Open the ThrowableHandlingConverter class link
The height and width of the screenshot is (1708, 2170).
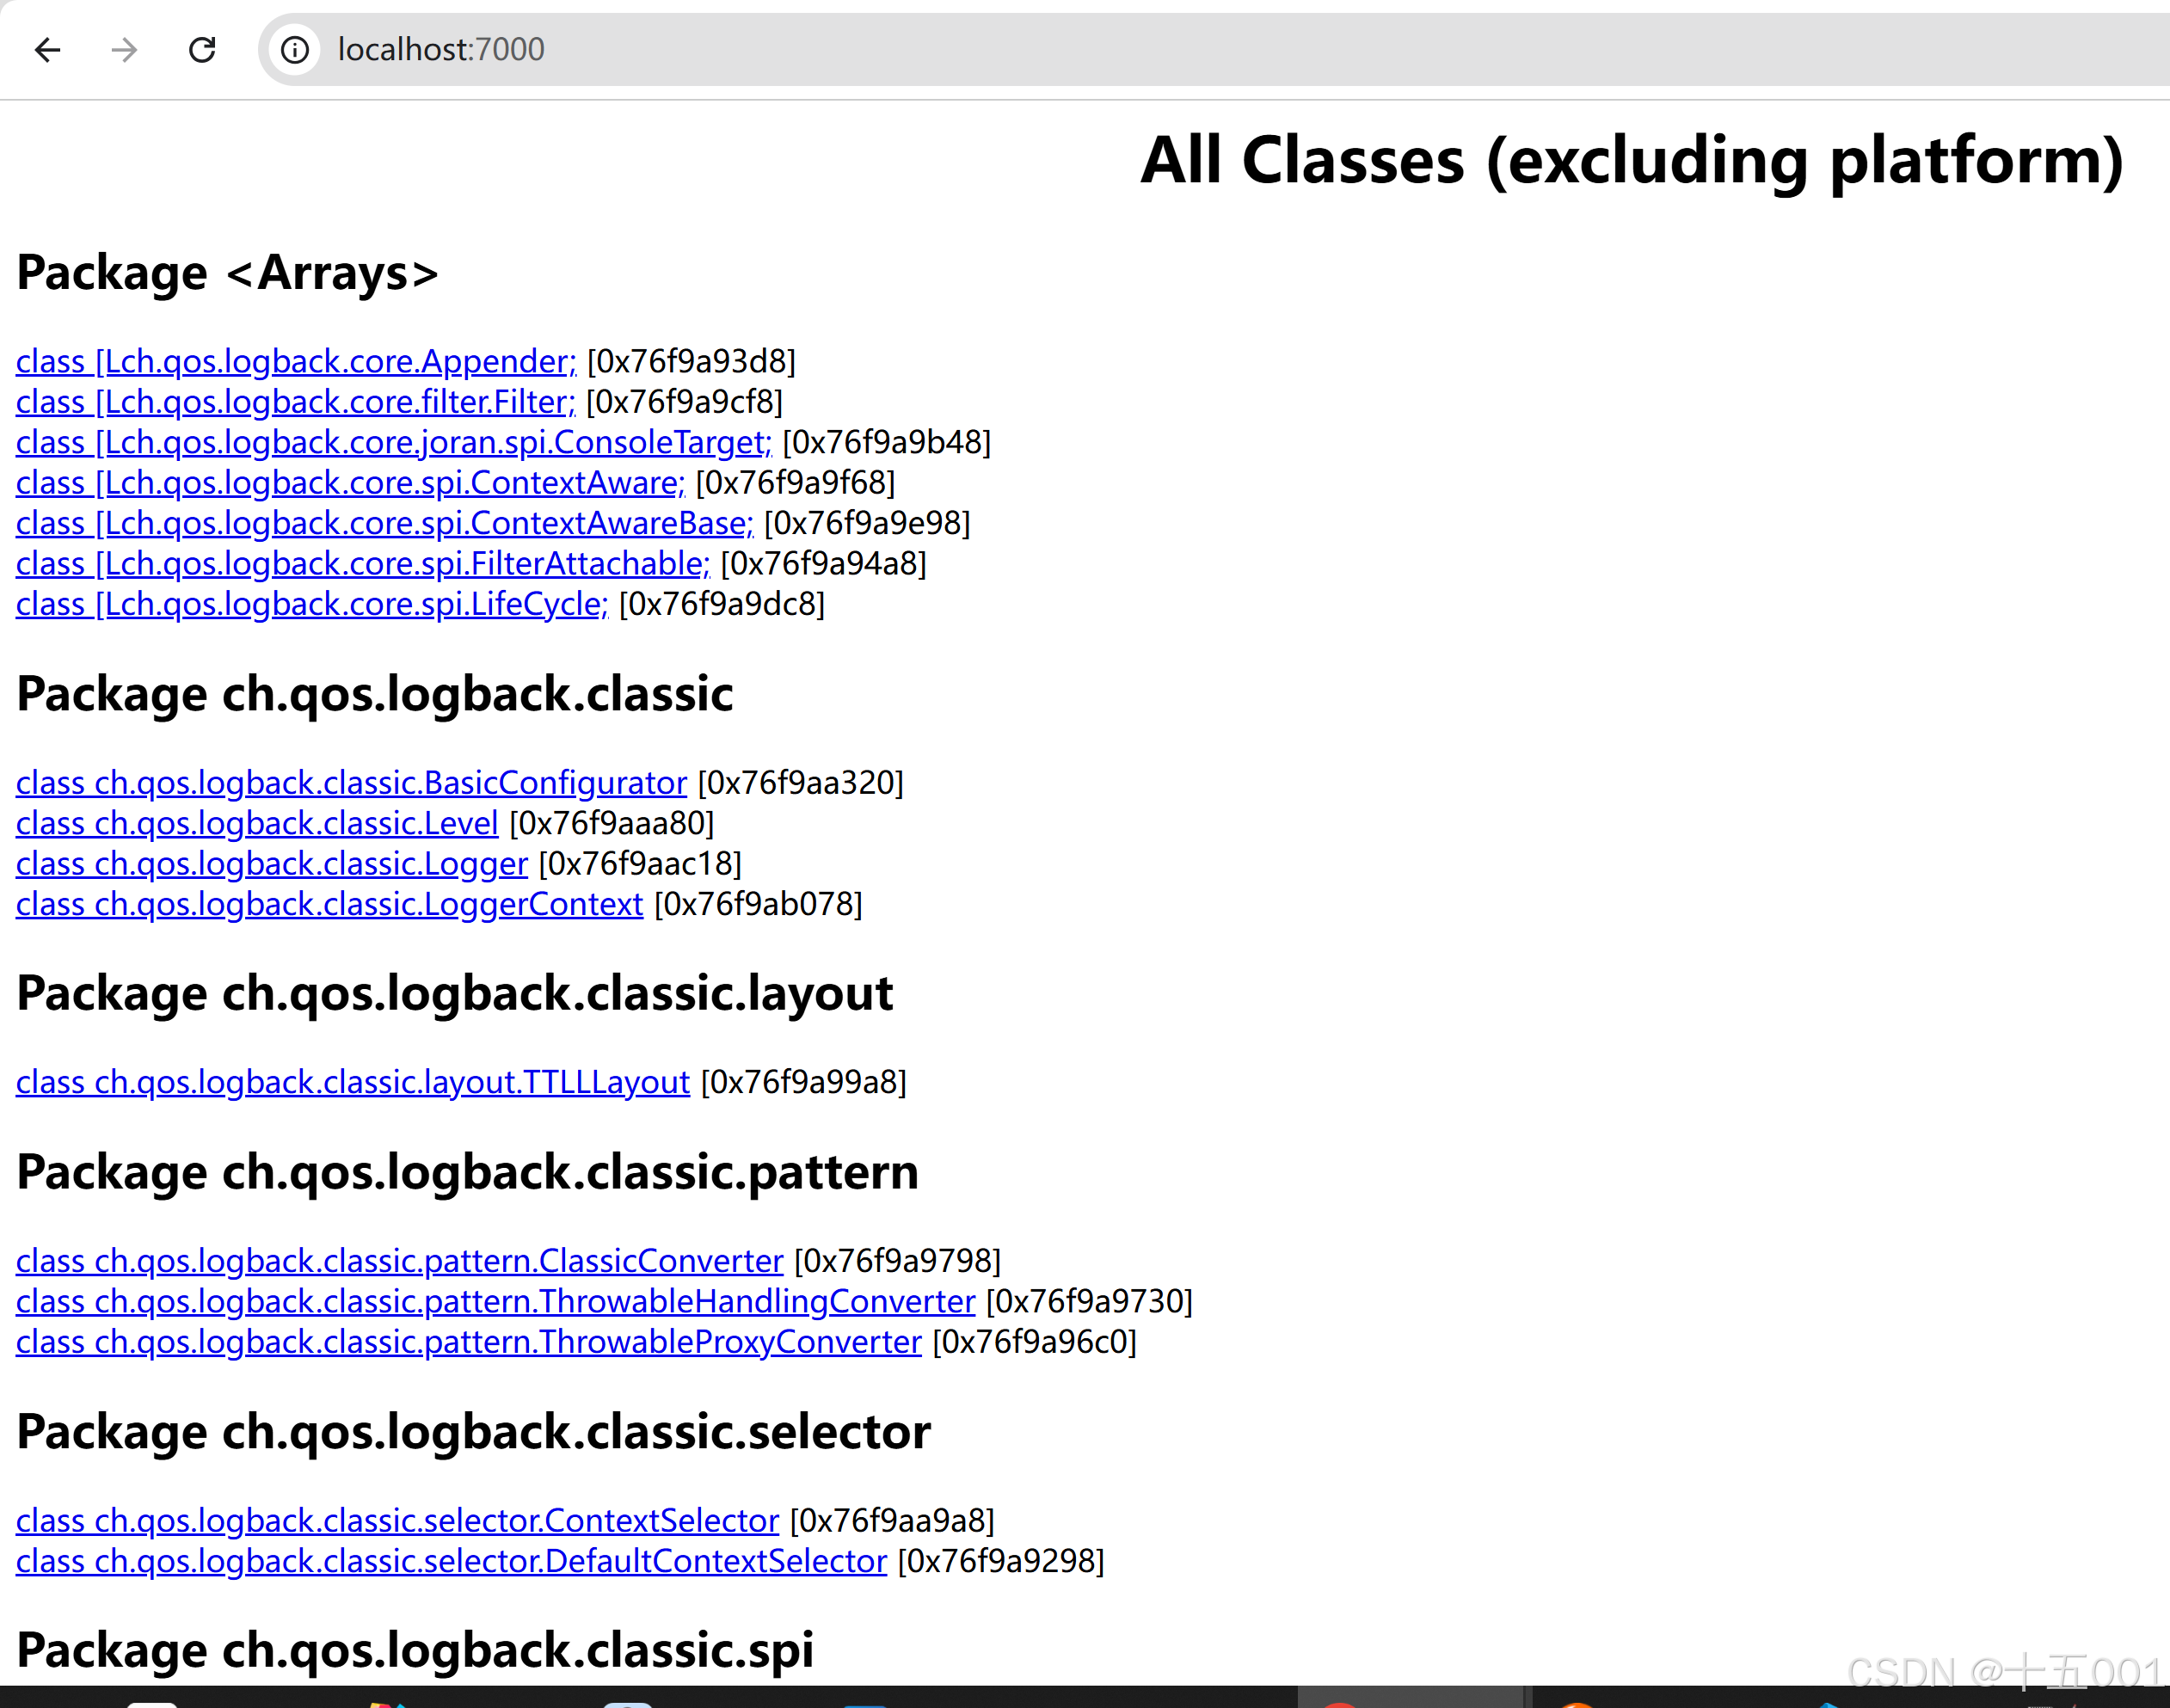[495, 1301]
